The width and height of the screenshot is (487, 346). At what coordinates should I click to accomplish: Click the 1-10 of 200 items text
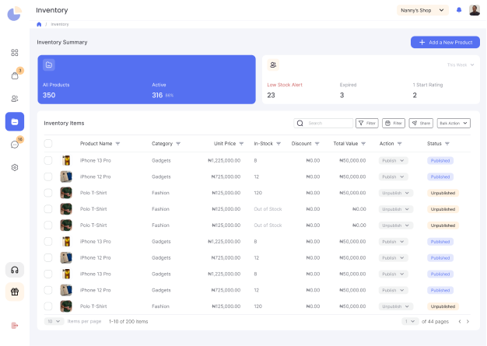(x=128, y=321)
